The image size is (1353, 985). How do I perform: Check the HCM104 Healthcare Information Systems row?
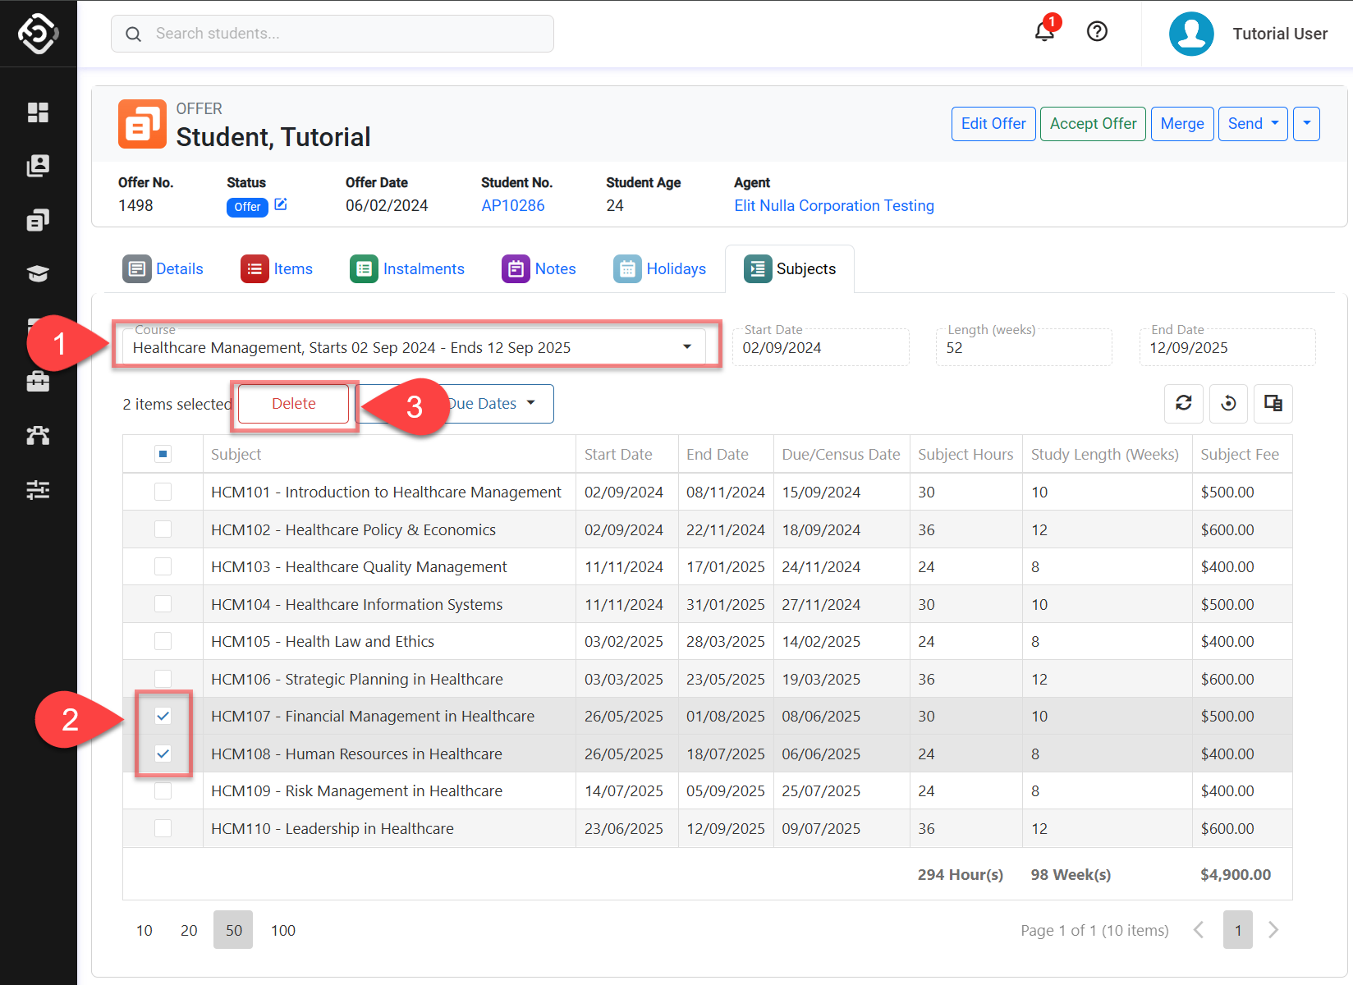click(x=163, y=604)
